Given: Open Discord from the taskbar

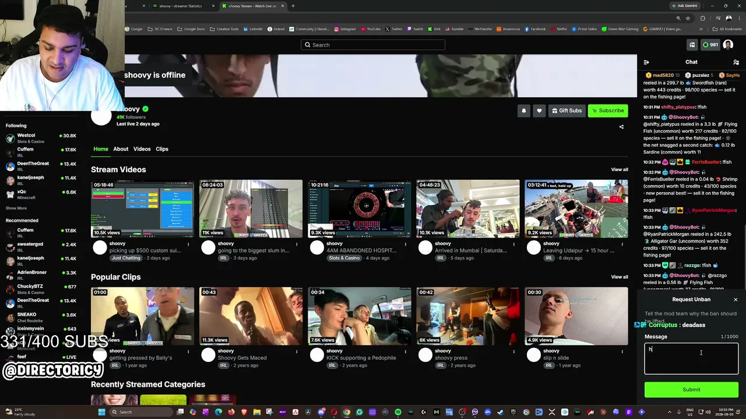Looking at the screenshot, I should 321,412.
